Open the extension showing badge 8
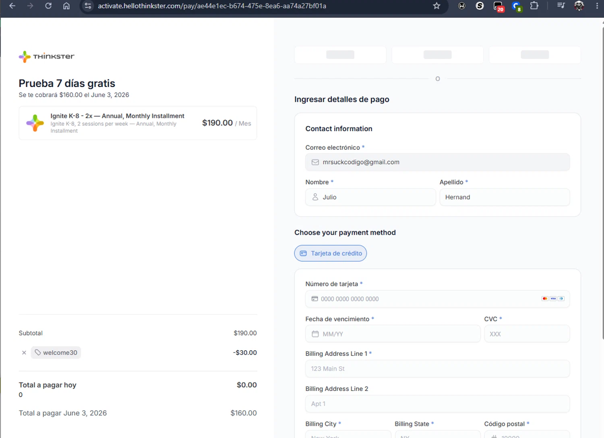 [517, 6]
